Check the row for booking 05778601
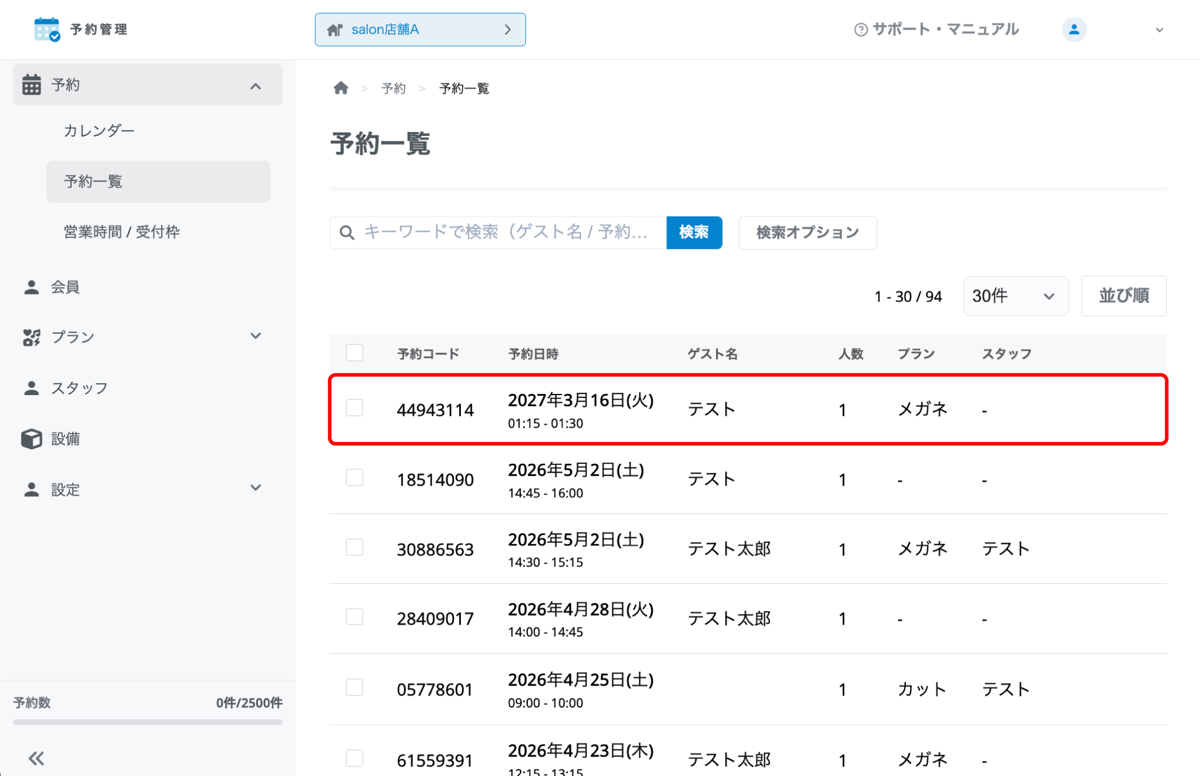1200x776 pixels. pos(354,687)
